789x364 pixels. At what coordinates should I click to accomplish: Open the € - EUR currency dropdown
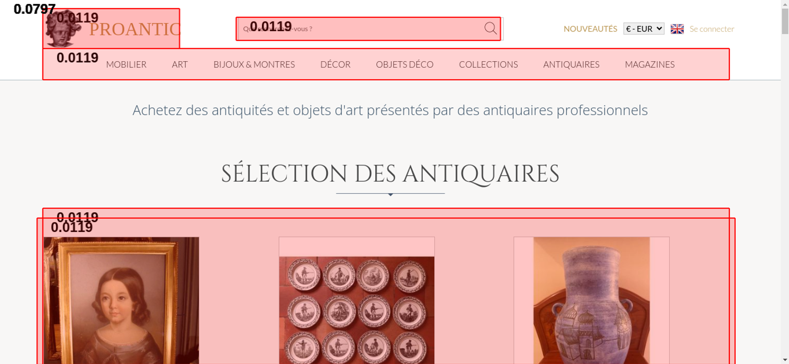tap(644, 29)
